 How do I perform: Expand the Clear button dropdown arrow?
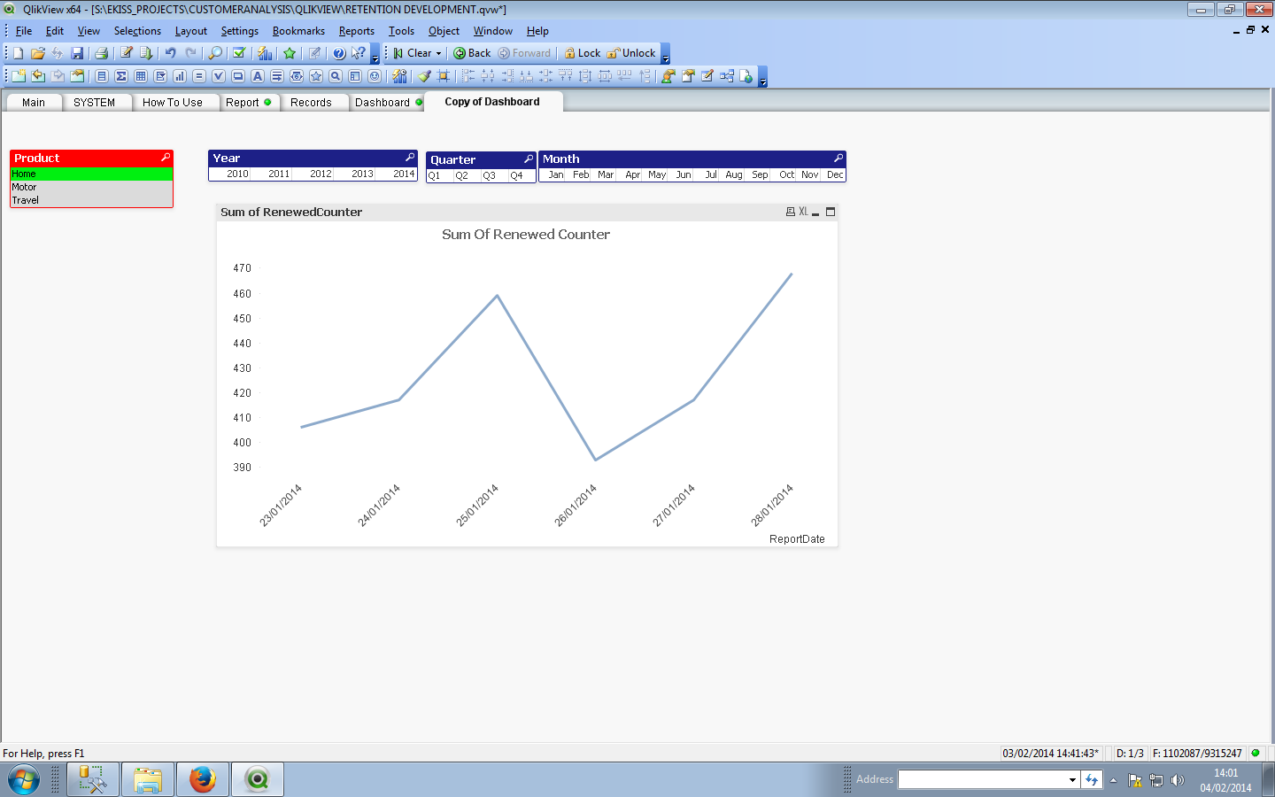coord(438,53)
